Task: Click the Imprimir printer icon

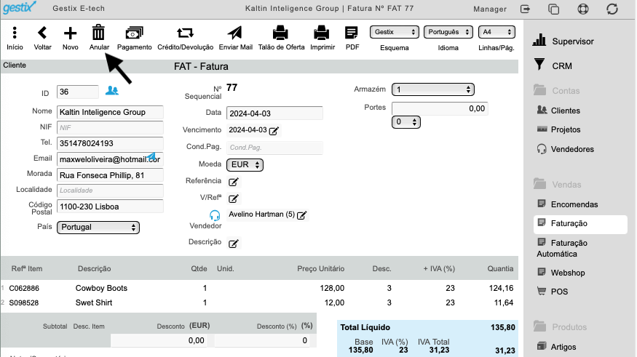Action: click(x=321, y=33)
